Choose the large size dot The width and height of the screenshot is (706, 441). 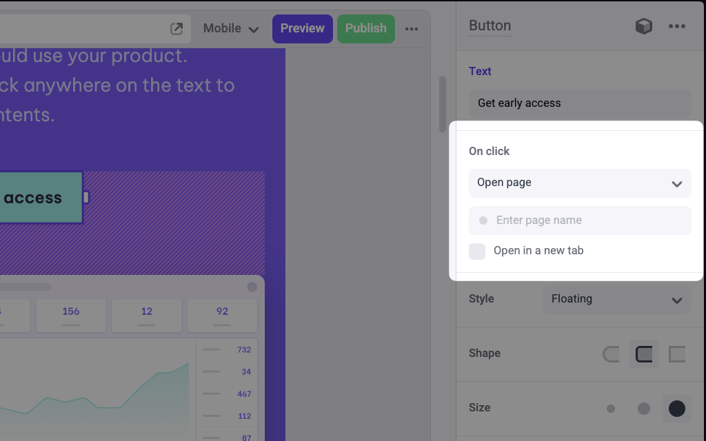tap(677, 409)
